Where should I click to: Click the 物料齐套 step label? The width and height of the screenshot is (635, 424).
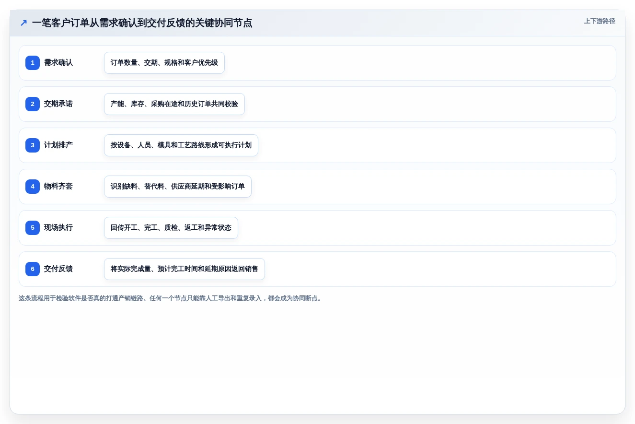[x=58, y=187]
